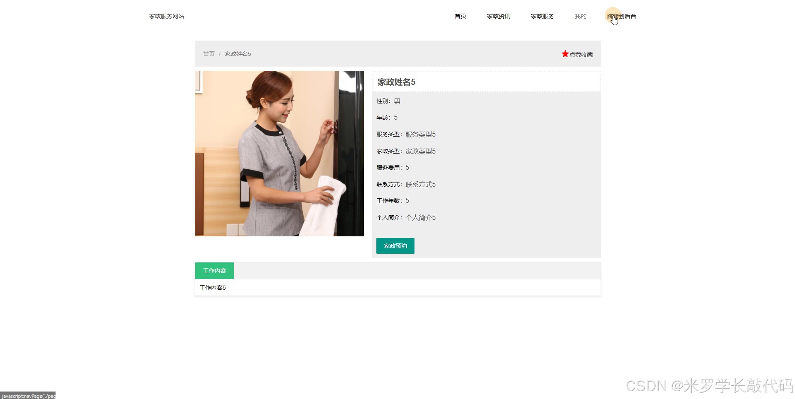The height and width of the screenshot is (399, 795).
Task: Click 首页 in the breadcrumb trail
Action: point(208,54)
